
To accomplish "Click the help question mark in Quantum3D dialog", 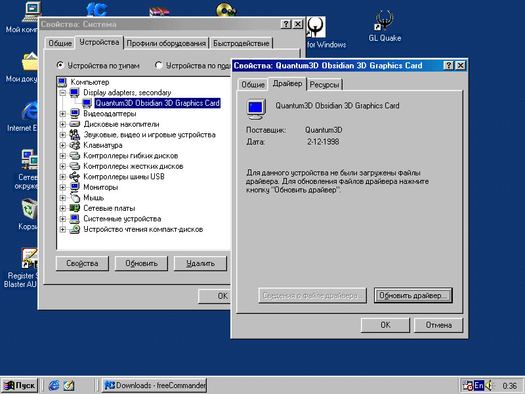I will (x=448, y=65).
